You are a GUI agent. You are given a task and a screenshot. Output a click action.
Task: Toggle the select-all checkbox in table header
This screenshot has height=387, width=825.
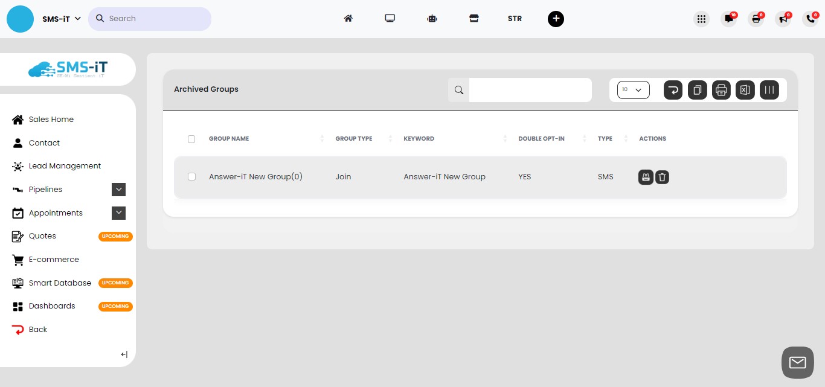(x=191, y=139)
